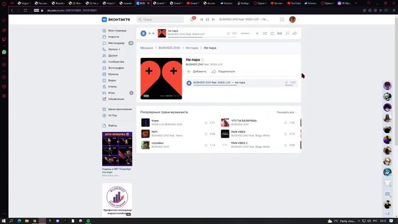This screenshot has height=224, width=398.
Task: Toggle shuffle in the audio player
Action: [x=265, y=33]
